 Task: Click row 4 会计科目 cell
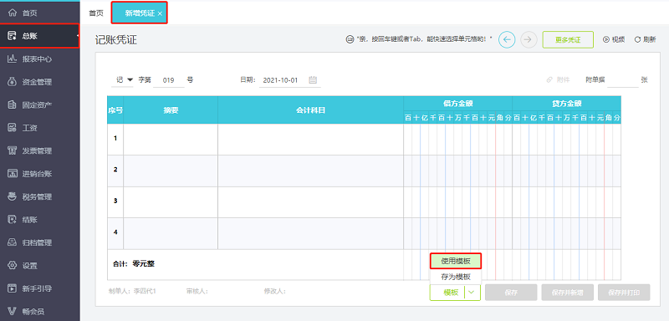coord(310,233)
